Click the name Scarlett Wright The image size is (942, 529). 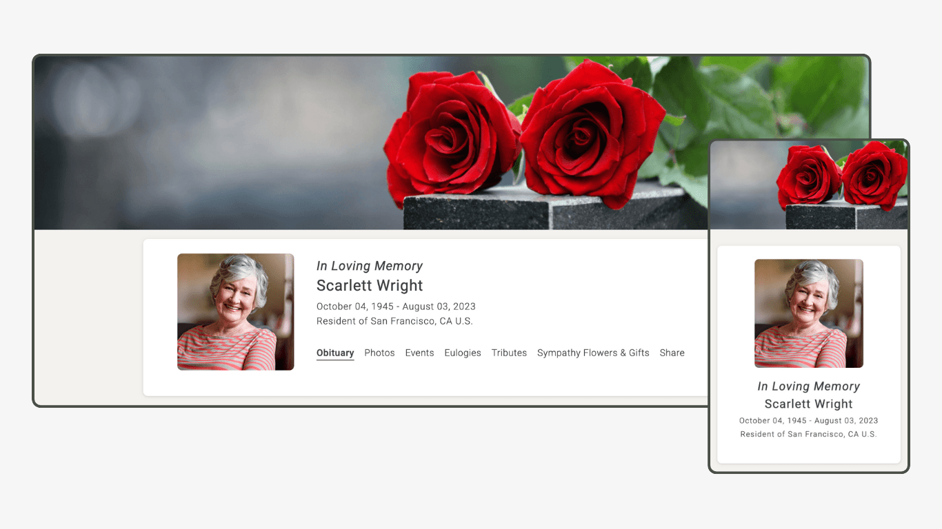(x=369, y=285)
